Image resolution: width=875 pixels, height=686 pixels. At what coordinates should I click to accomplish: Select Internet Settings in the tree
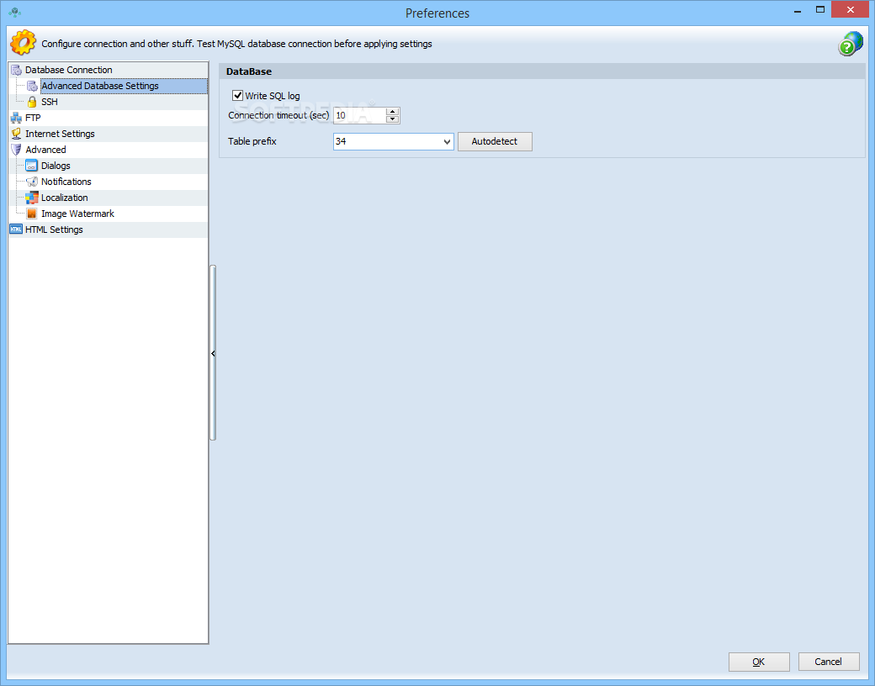point(60,134)
